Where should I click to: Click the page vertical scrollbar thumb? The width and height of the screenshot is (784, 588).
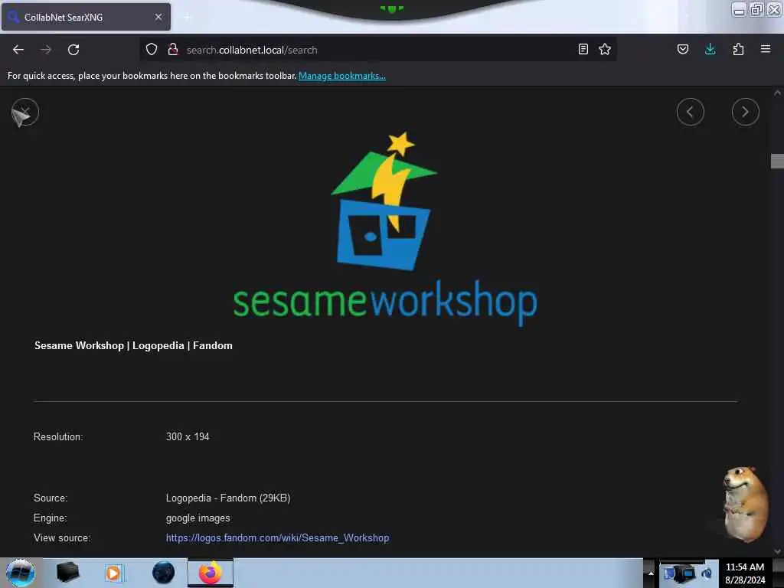coord(777,161)
